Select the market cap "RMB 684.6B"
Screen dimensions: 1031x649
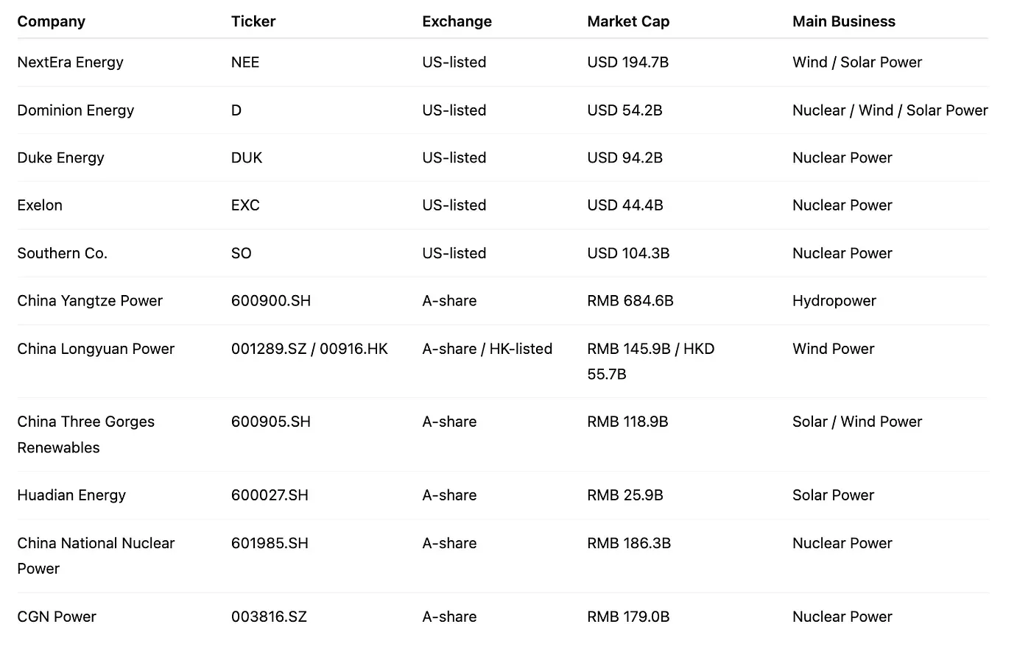coord(630,301)
